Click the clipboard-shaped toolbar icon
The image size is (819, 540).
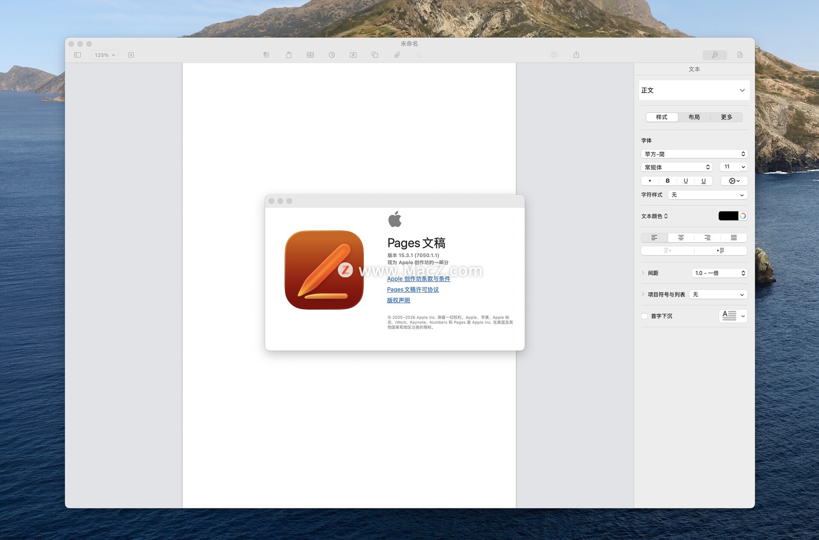click(289, 55)
